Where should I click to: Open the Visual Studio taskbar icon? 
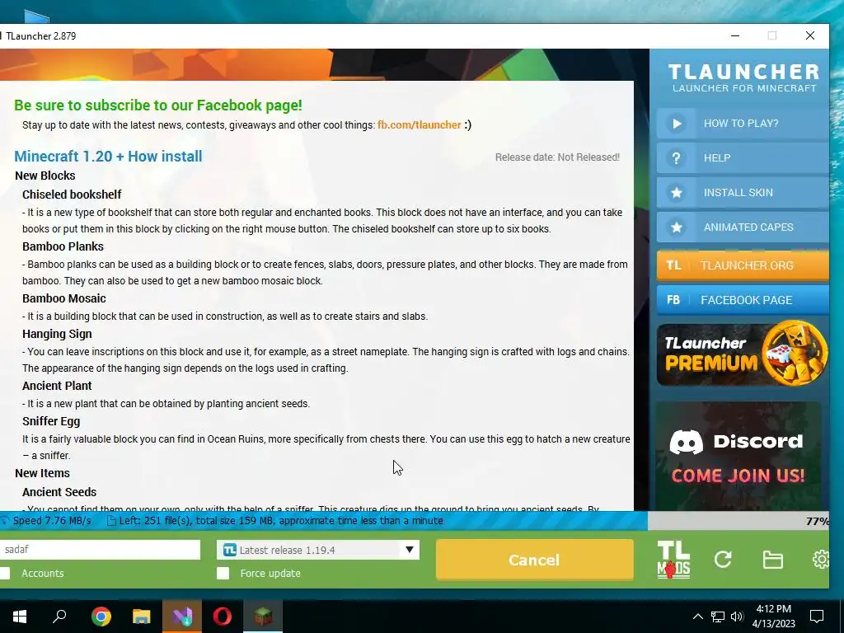coord(182,617)
